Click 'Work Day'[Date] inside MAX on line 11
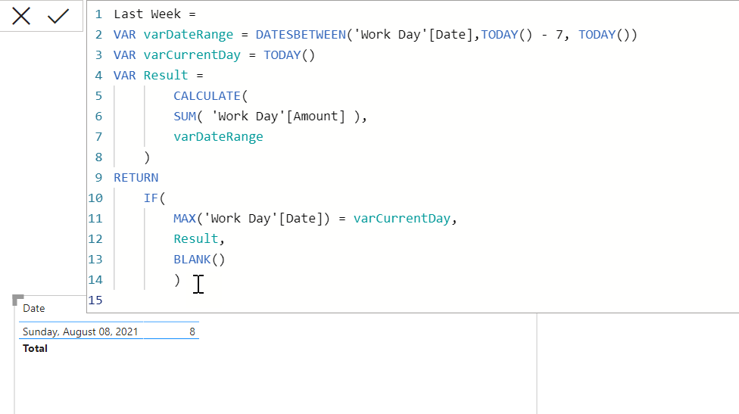 [x=263, y=219]
